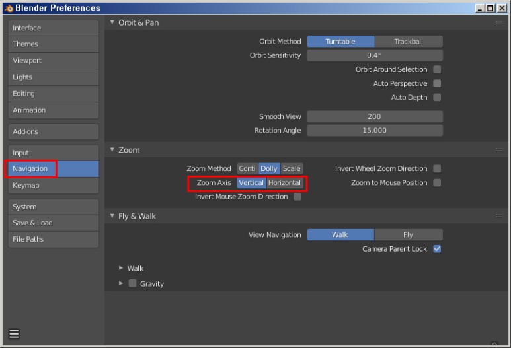Collapse the Fly & Walk panel
The image size is (511, 348).
(112, 215)
